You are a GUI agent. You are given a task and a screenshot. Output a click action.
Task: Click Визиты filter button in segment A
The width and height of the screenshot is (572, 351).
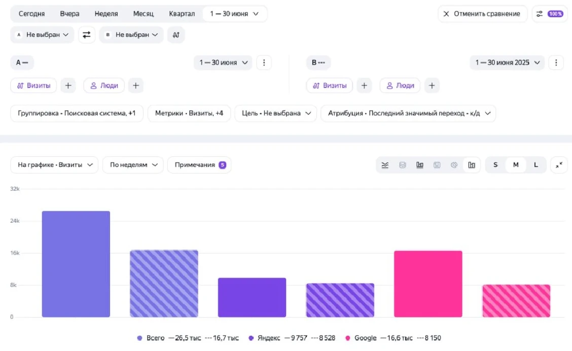[x=33, y=85]
